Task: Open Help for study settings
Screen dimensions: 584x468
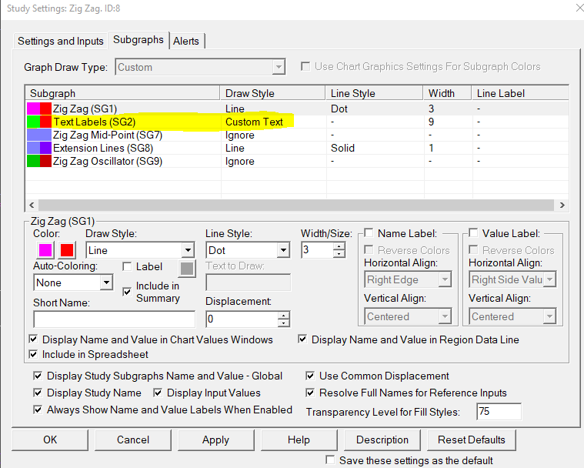Action: (x=299, y=440)
